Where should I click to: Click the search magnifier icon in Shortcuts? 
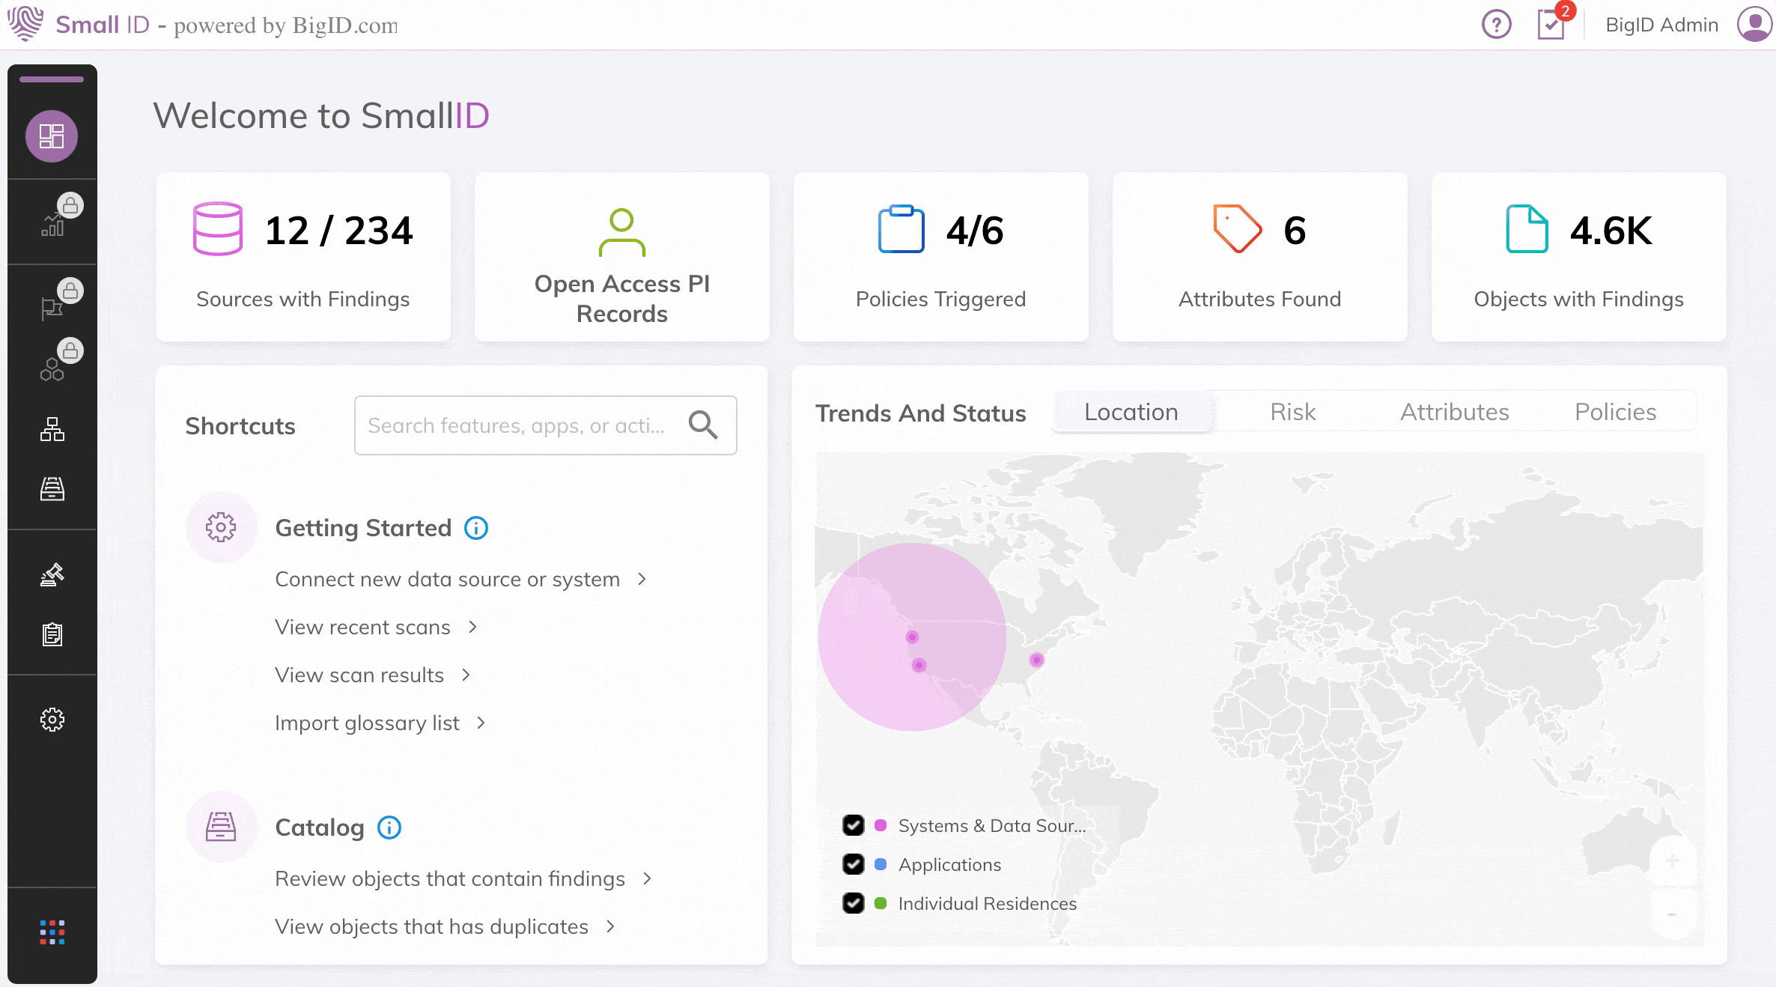(703, 425)
